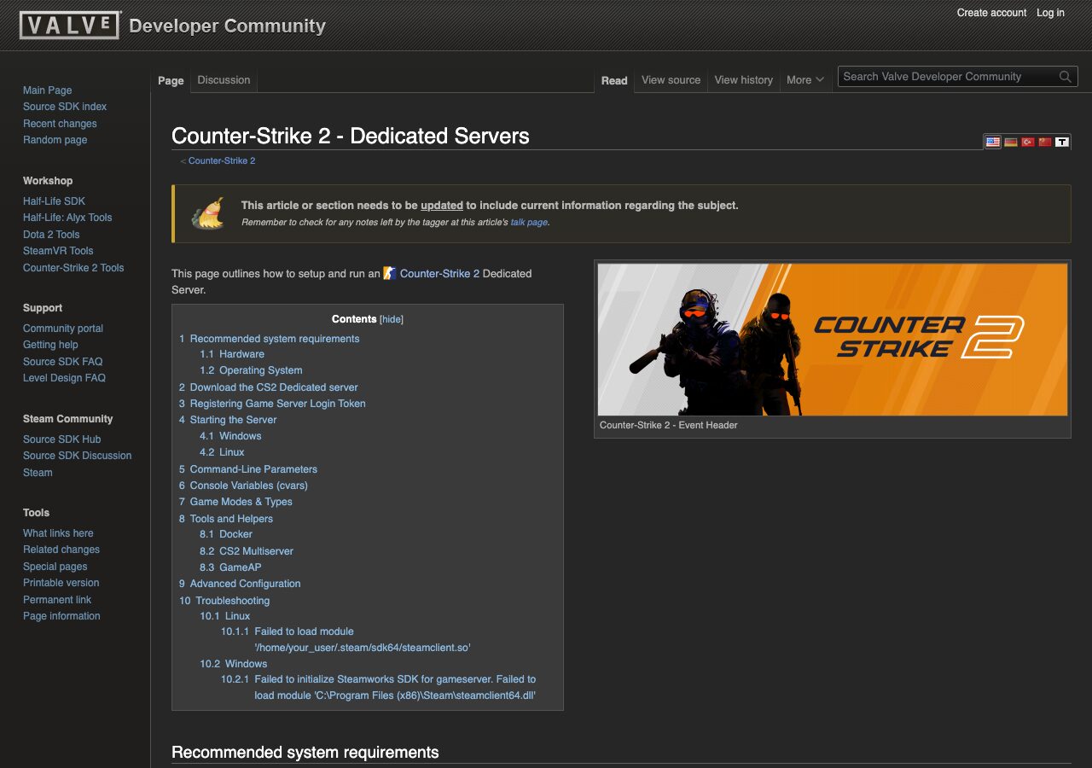The image size is (1092, 768).
Task: Switch to the Discussion tab
Action: click(x=224, y=80)
